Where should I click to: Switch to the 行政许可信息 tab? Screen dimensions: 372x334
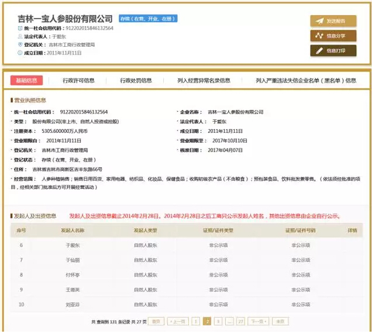tap(78, 81)
